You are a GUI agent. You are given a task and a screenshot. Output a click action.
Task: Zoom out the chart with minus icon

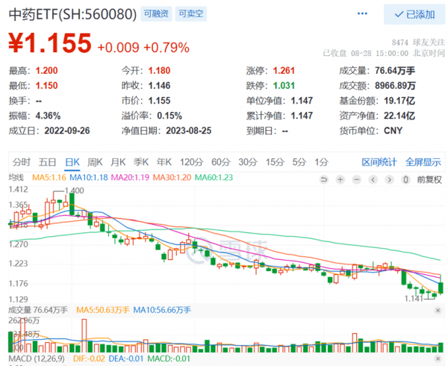(x=356, y=180)
